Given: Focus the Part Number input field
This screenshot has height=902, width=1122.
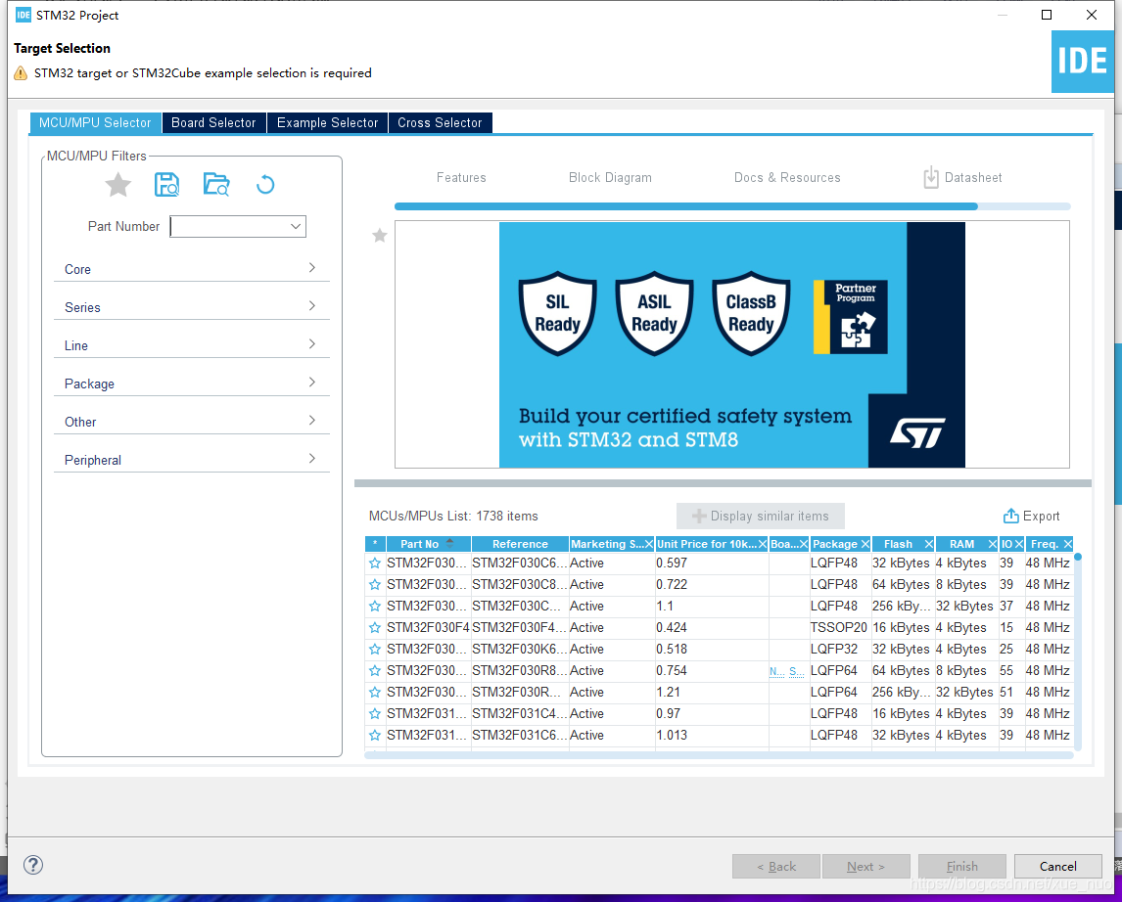Looking at the screenshot, I should pyautogui.click(x=238, y=227).
